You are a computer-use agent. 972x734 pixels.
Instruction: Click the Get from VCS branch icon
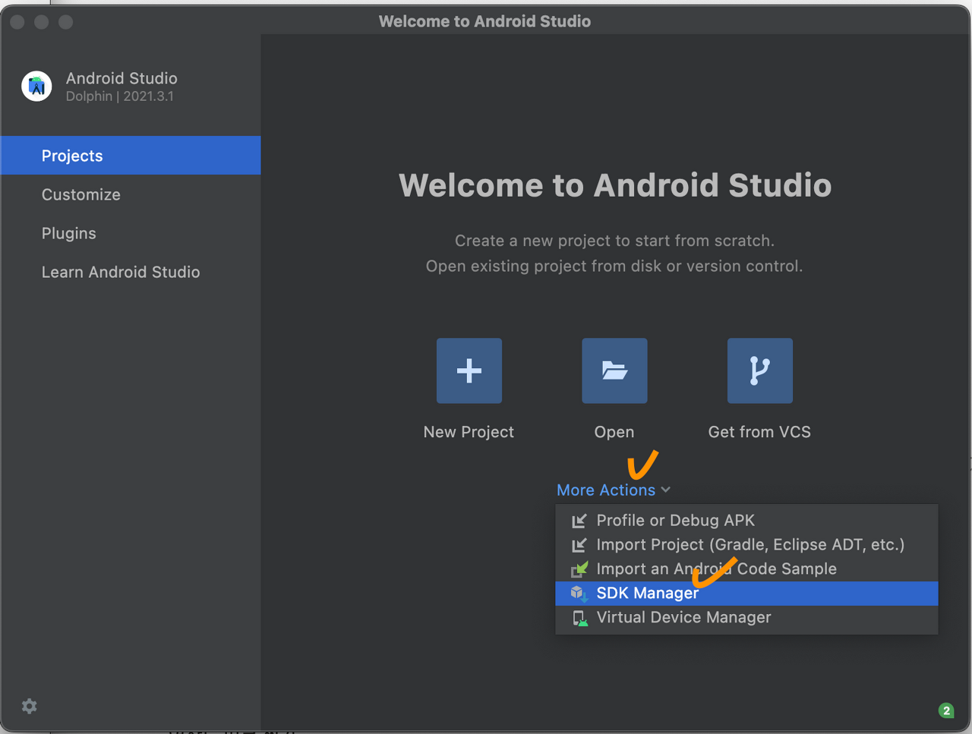759,370
